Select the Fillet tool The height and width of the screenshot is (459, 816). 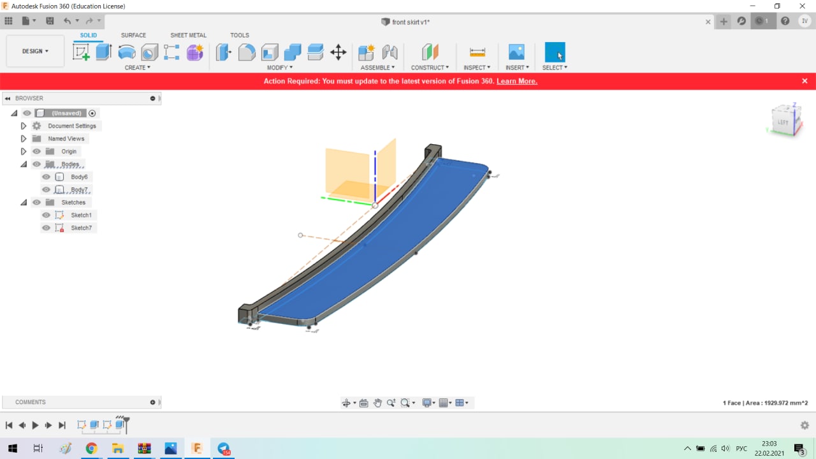click(x=247, y=52)
